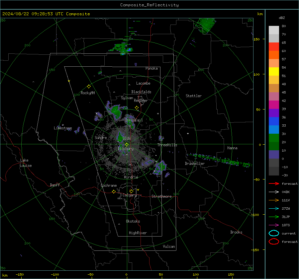Click the Sundre label

point(101,137)
